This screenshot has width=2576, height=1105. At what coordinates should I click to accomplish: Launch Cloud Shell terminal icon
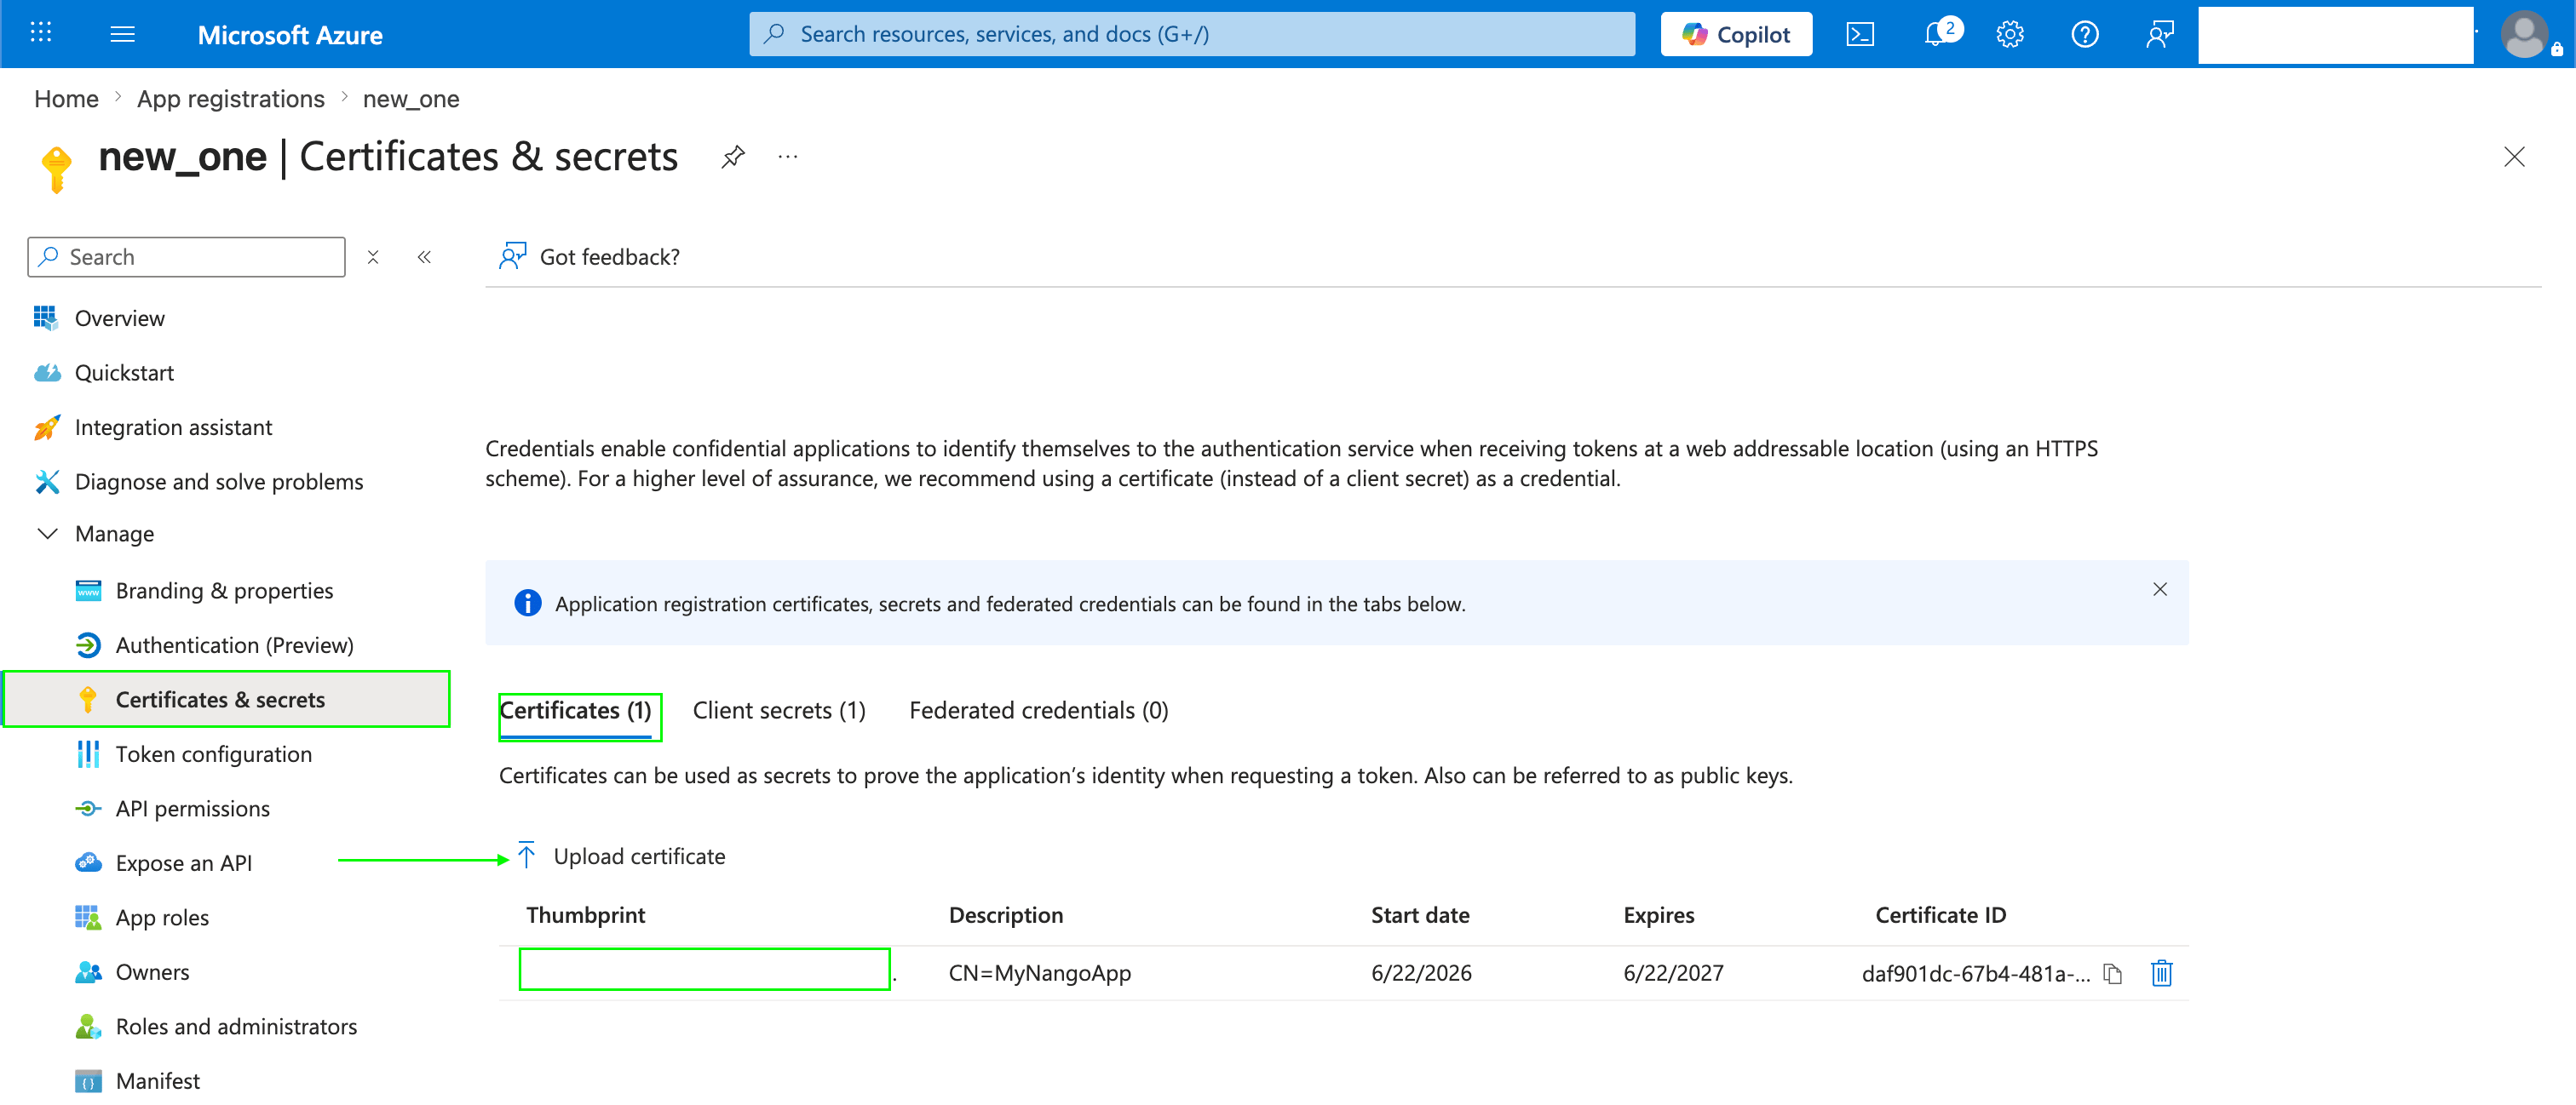[x=1859, y=34]
